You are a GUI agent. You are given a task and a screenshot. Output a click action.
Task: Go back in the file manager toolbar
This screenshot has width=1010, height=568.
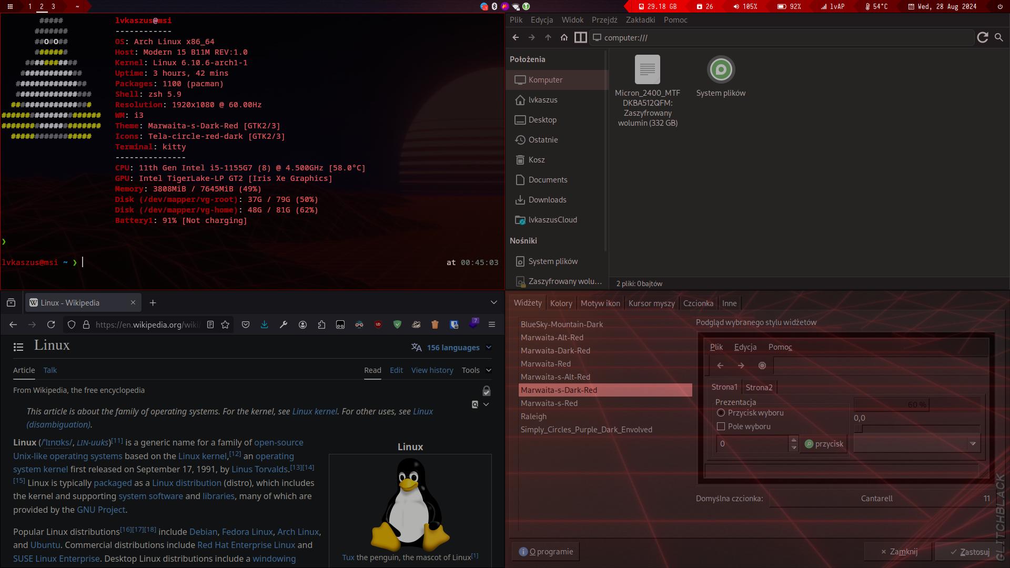[x=516, y=37]
